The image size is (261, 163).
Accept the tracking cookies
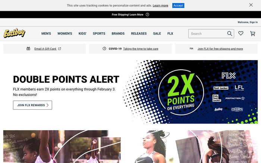(178, 6)
